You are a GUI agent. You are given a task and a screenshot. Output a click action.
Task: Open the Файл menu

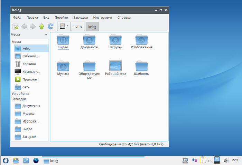point(17,17)
